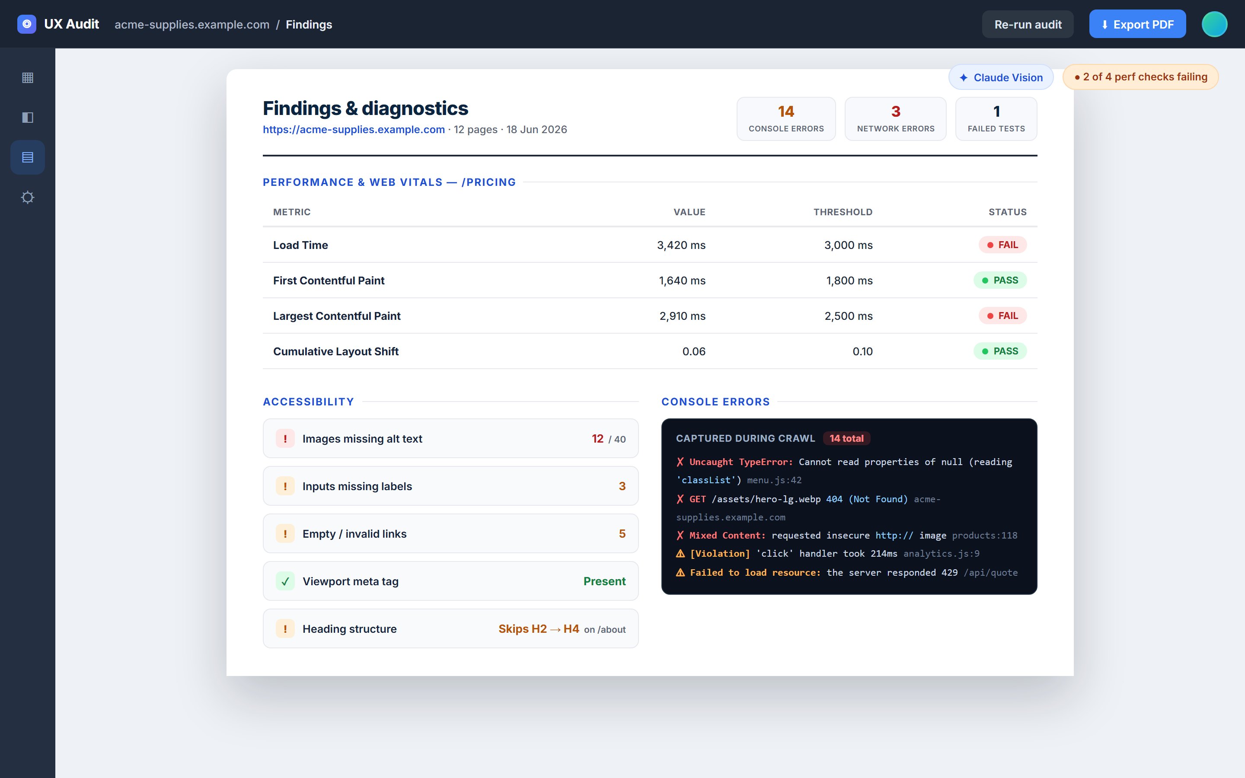Click the Load Time FAIL status pill
Viewport: 1245px width, 778px height.
(x=1002, y=245)
